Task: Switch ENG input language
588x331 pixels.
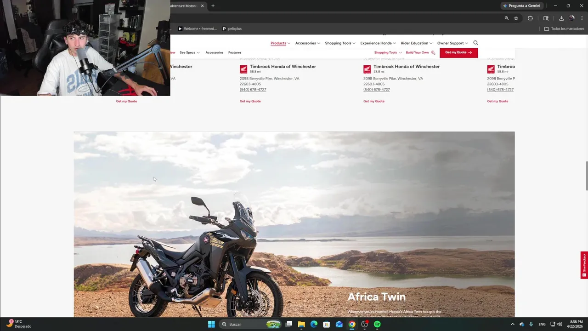Action: 542,324
